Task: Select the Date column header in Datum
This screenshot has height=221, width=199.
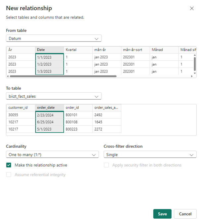Action: 49,50
